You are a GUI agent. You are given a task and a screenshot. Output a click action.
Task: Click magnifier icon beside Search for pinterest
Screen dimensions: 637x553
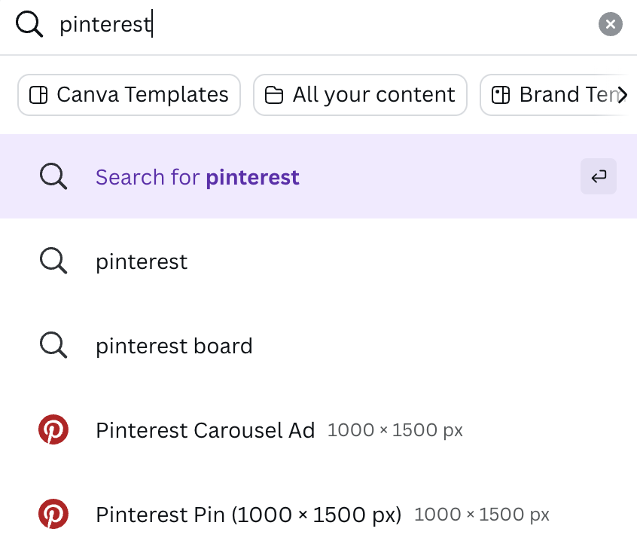53,176
